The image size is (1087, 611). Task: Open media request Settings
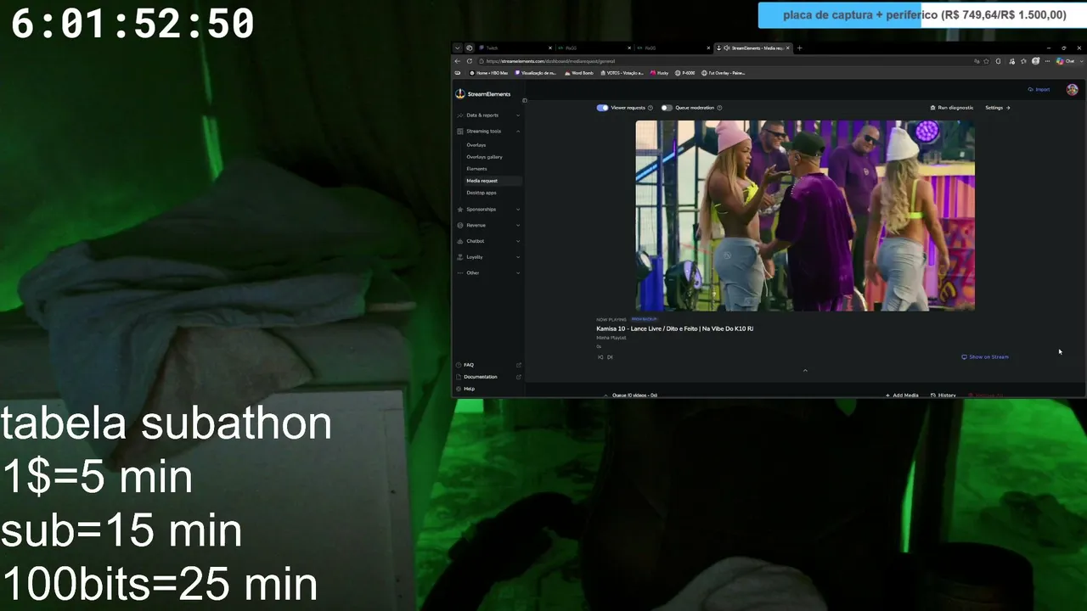click(998, 108)
